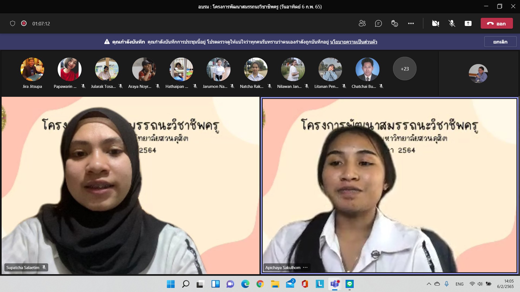This screenshot has height=292, width=520.
Task: Click Apichaya Sakulhom name label
Action: click(283, 267)
